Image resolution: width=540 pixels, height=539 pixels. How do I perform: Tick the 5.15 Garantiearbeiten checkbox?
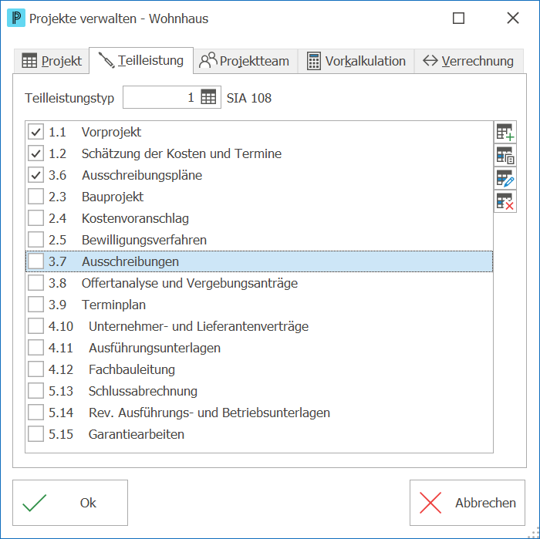coord(35,434)
